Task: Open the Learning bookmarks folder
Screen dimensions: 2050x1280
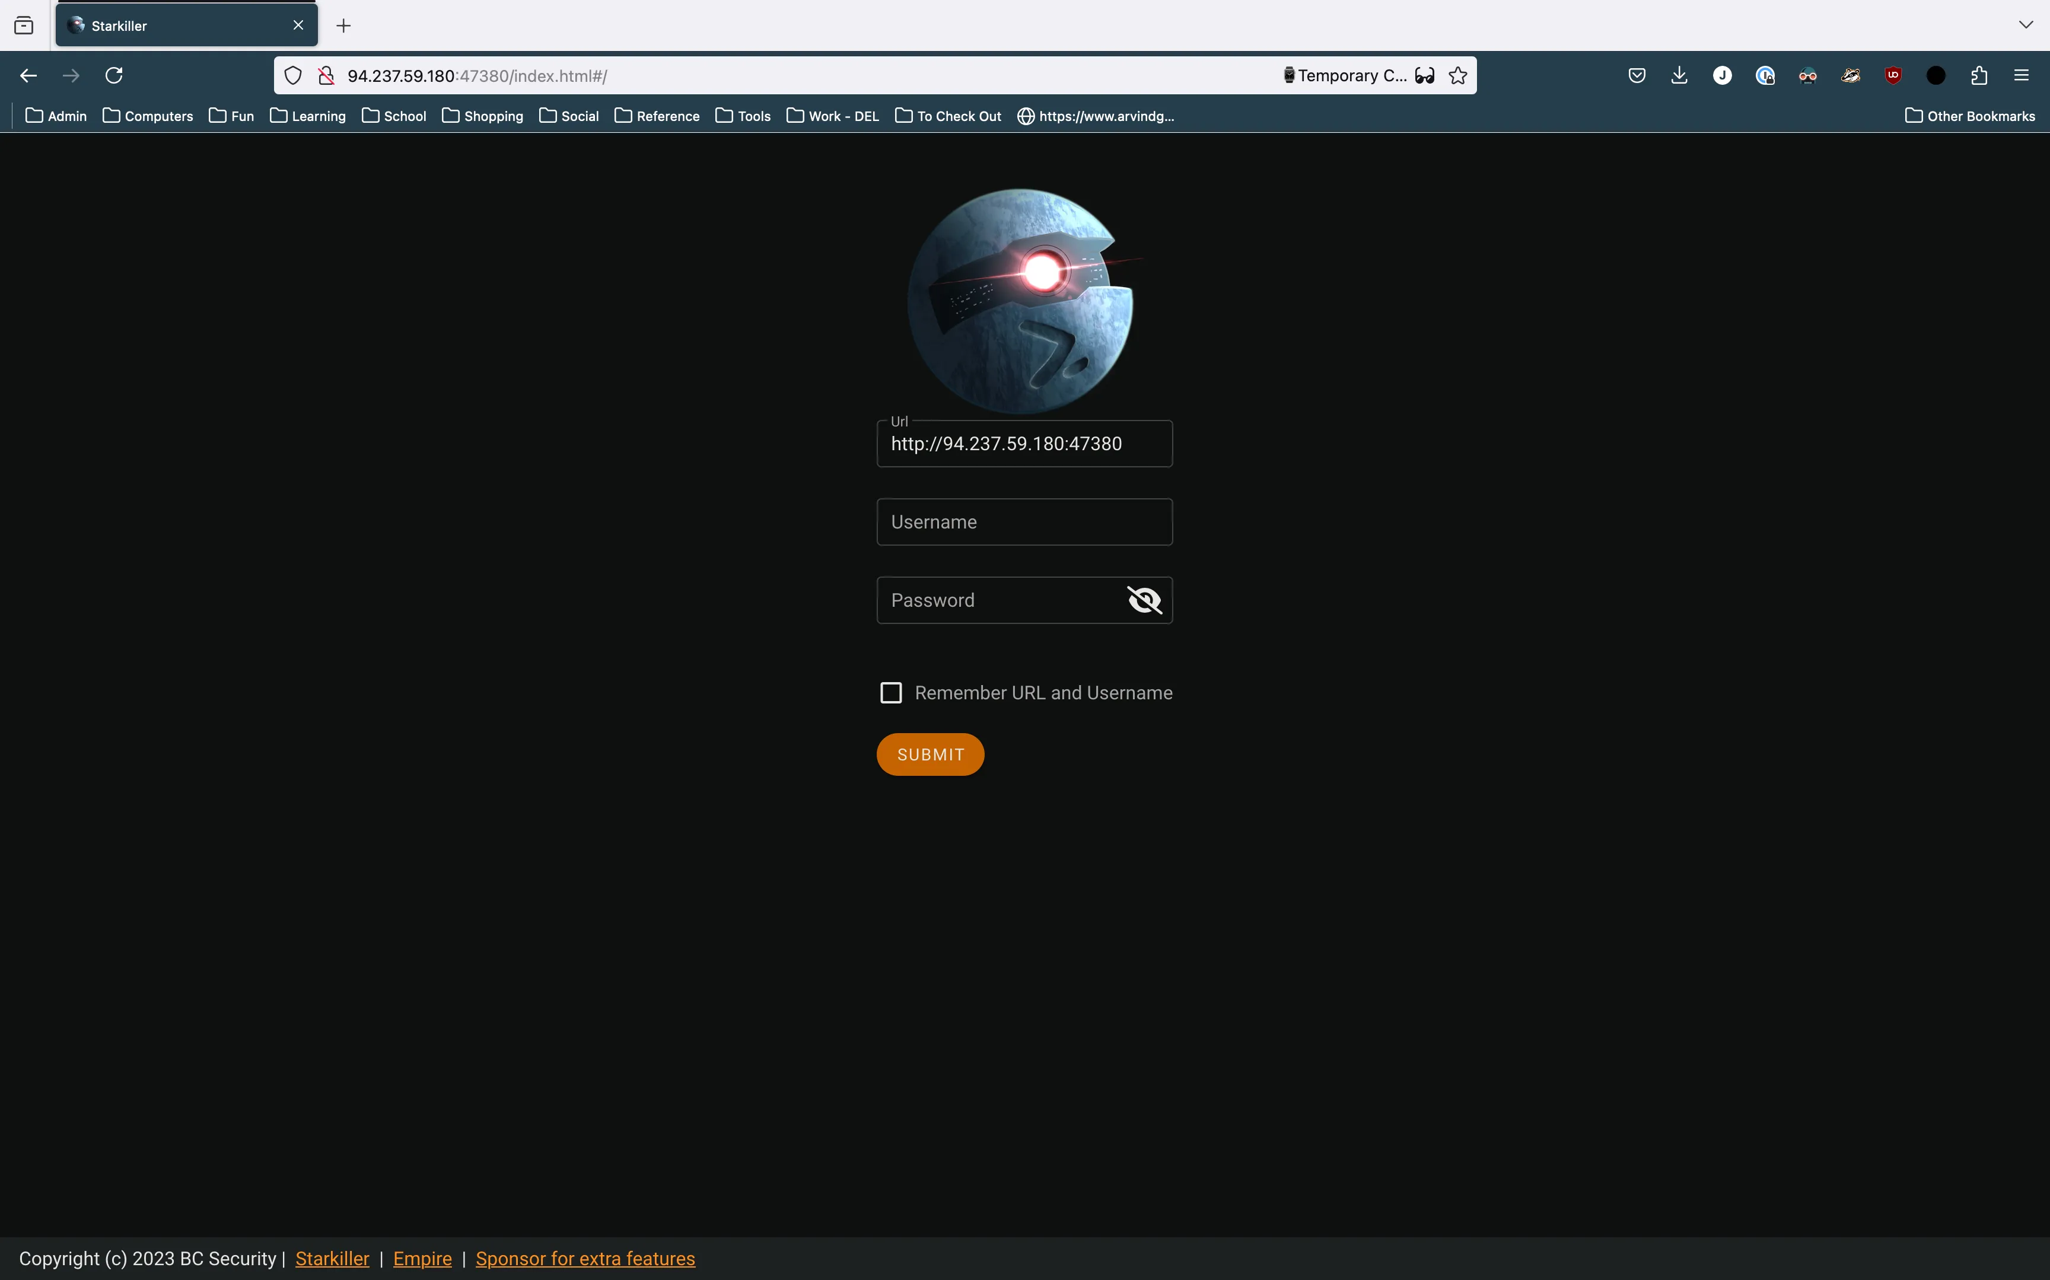Action: (x=307, y=116)
